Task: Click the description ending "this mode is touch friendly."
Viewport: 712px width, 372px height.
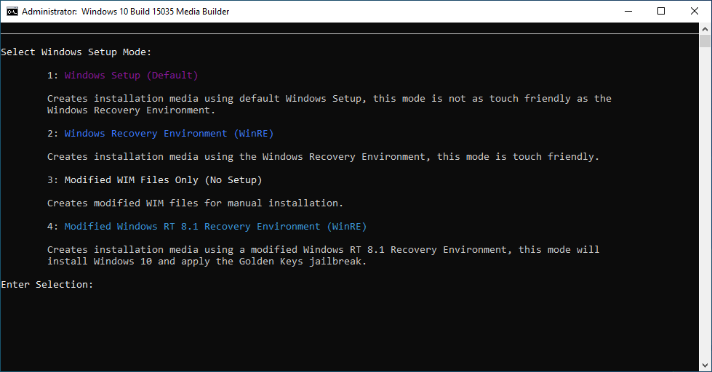Action: click(x=323, y=157)
